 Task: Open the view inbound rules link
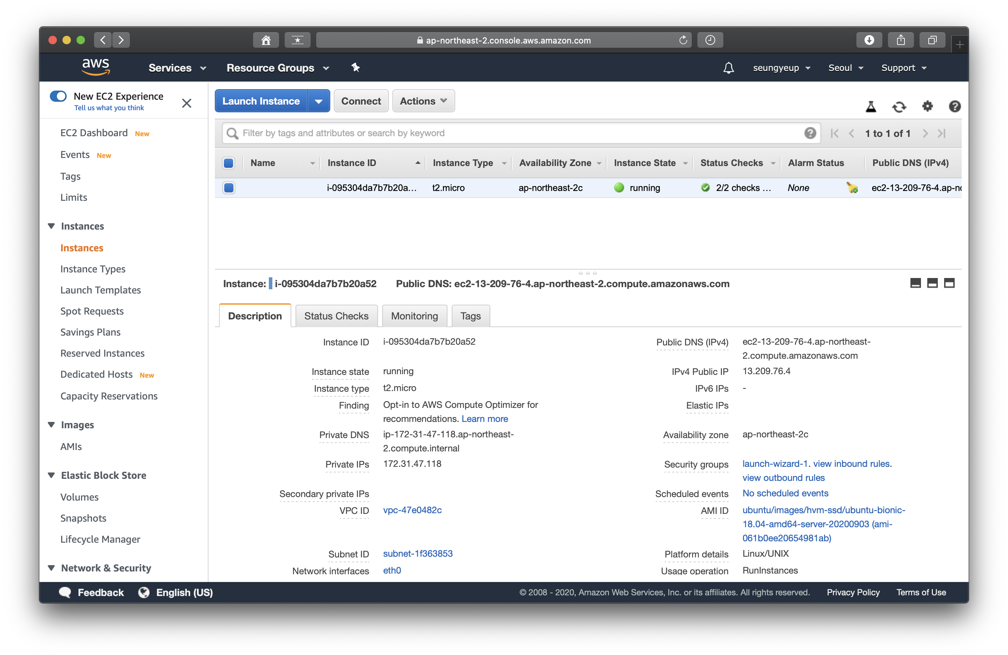click(x=851, y=463)
